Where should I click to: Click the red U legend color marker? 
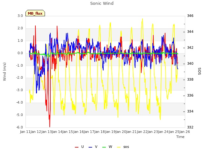pos(76,147)
